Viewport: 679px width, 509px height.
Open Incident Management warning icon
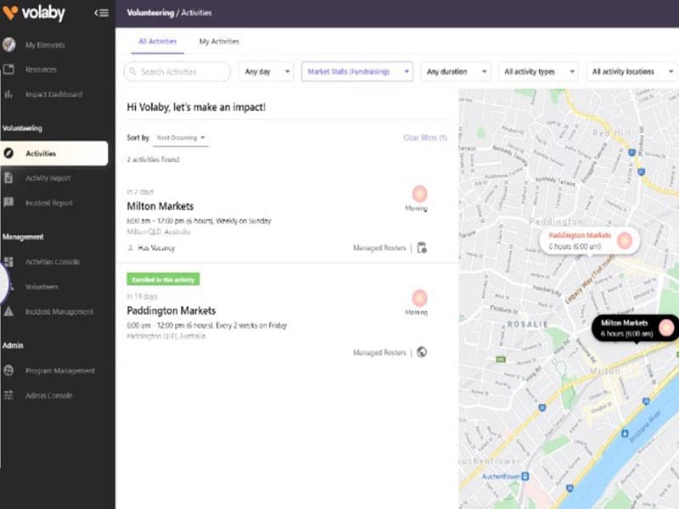click(8, 311)
